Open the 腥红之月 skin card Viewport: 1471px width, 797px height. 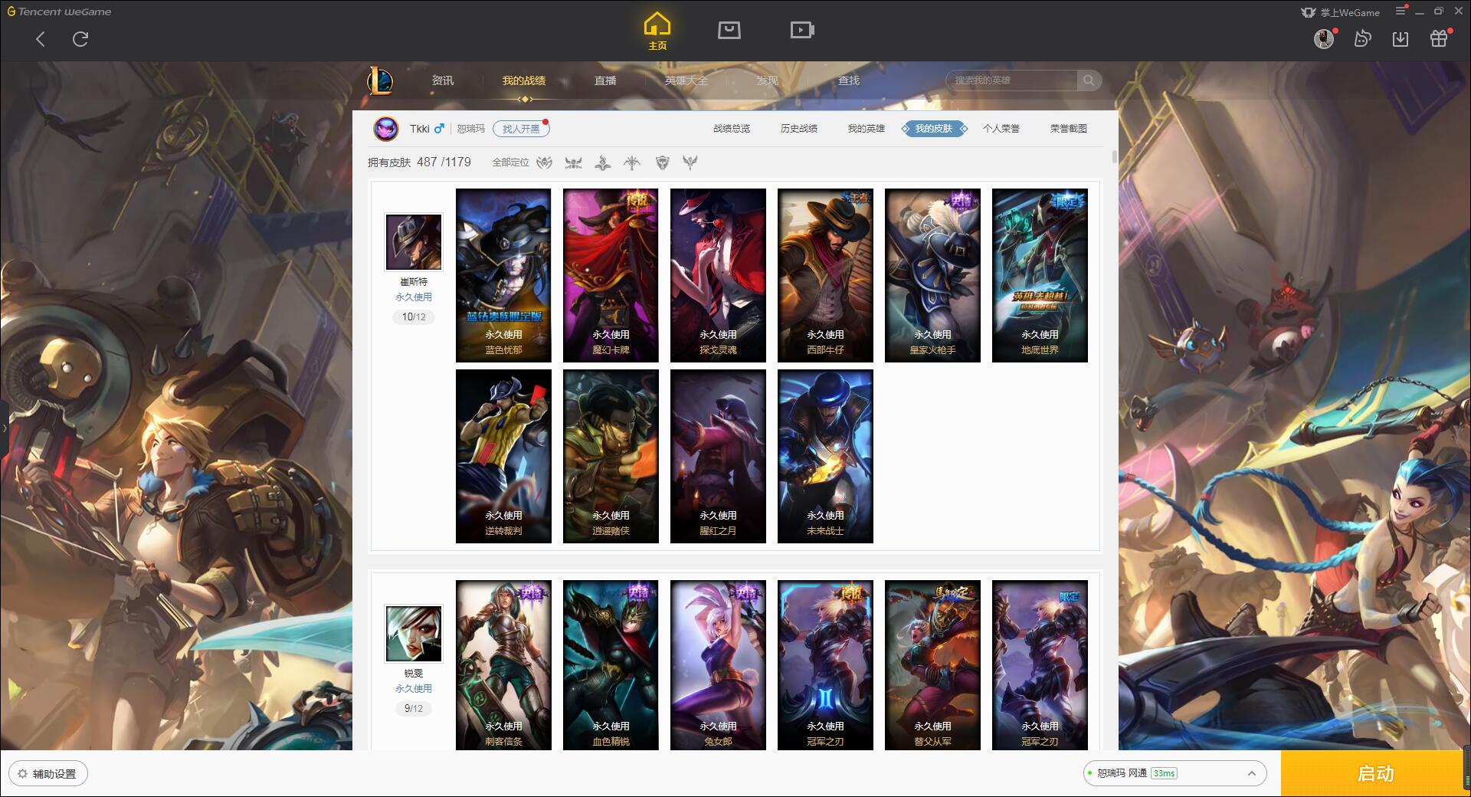click(x=718, y=456)
